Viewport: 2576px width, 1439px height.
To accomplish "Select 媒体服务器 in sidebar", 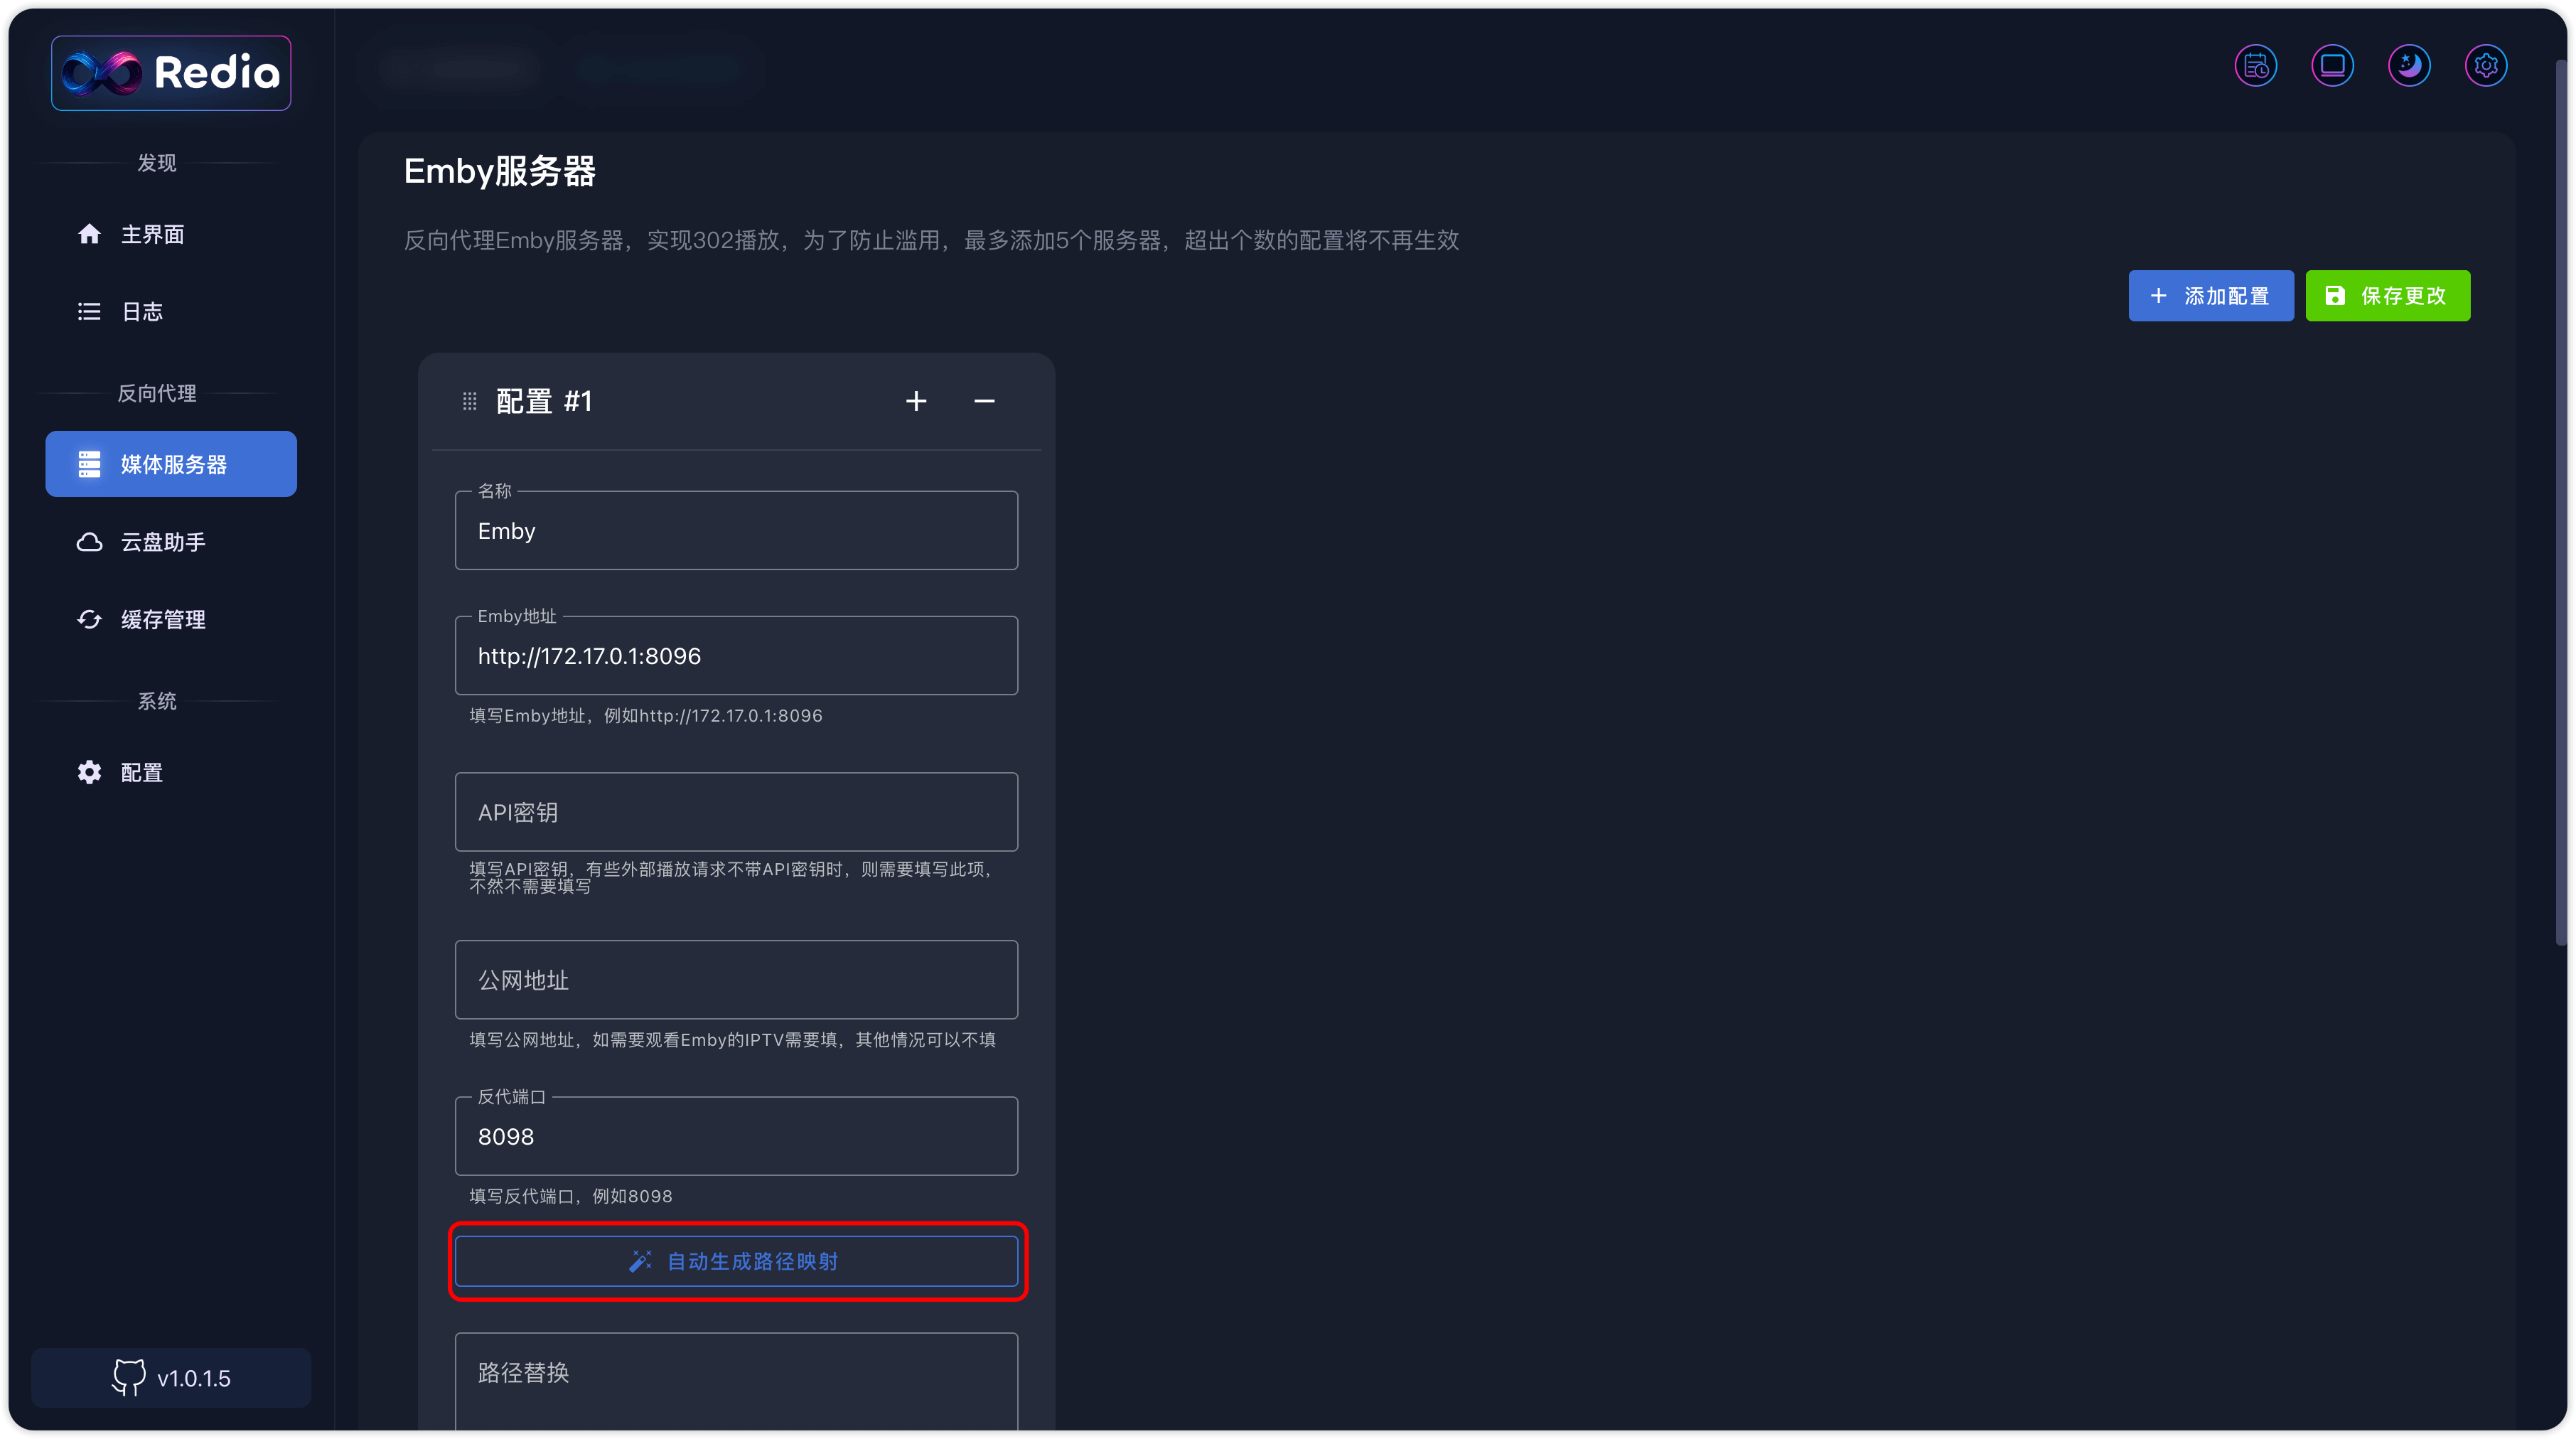I will [171, 464].
